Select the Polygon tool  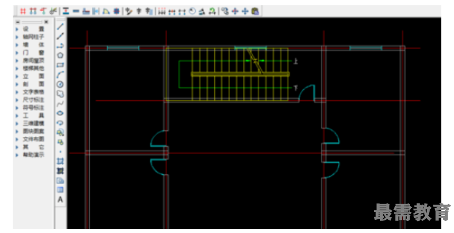[60, 55]
